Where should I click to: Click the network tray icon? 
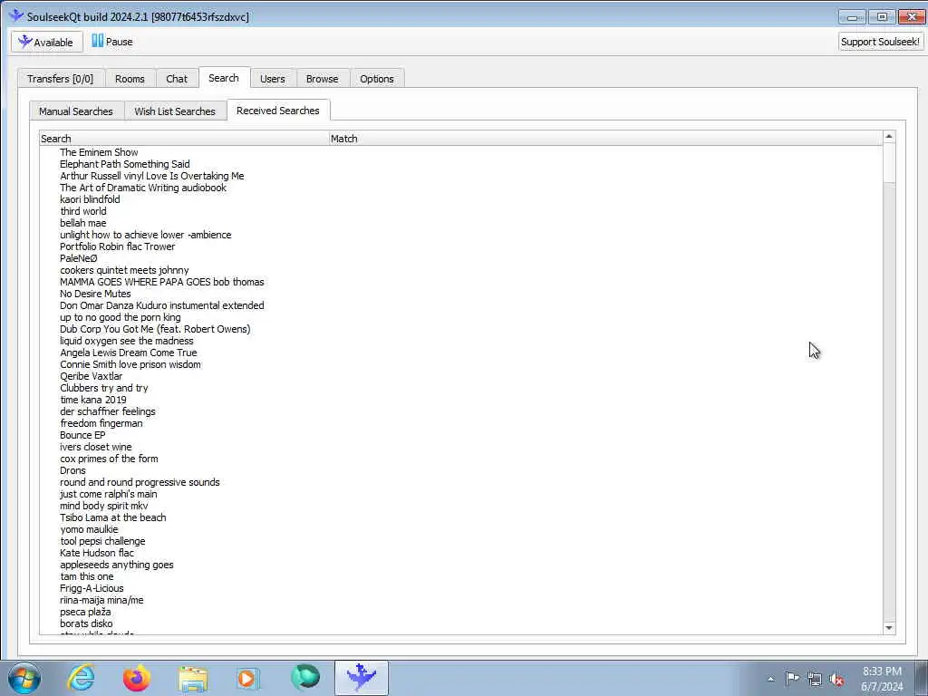tap(815, 679)
